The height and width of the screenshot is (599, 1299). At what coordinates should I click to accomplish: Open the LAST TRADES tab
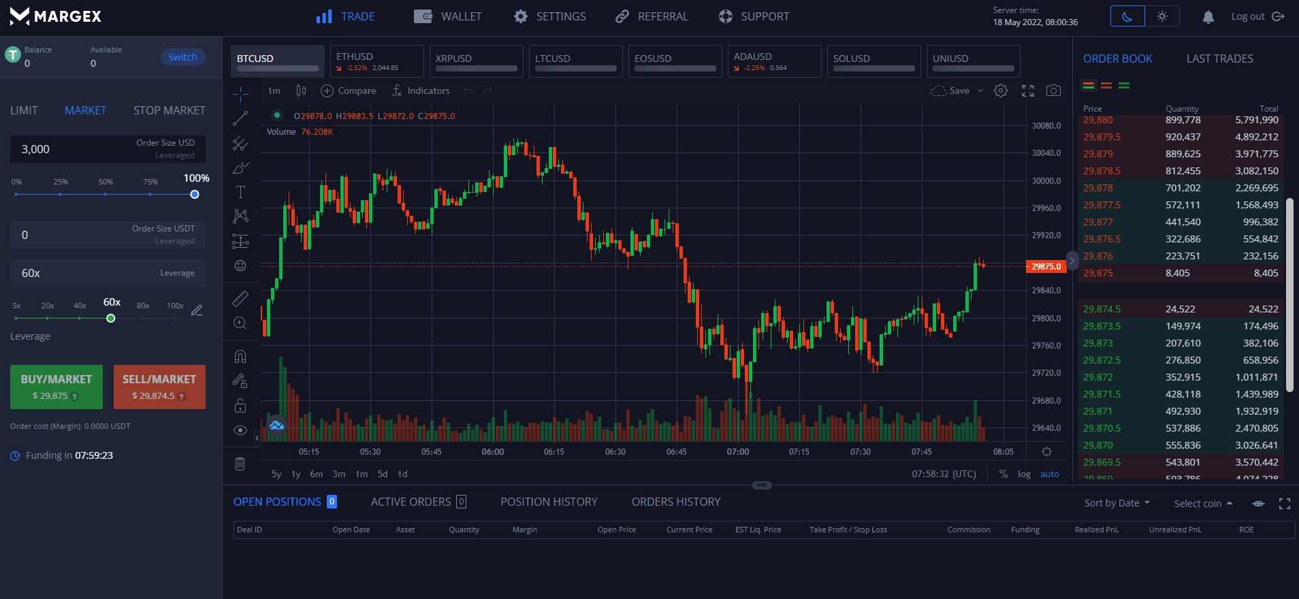1219,59
